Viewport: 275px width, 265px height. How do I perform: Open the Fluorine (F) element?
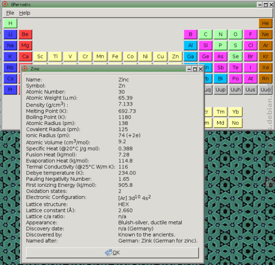[x=250, y=34]
